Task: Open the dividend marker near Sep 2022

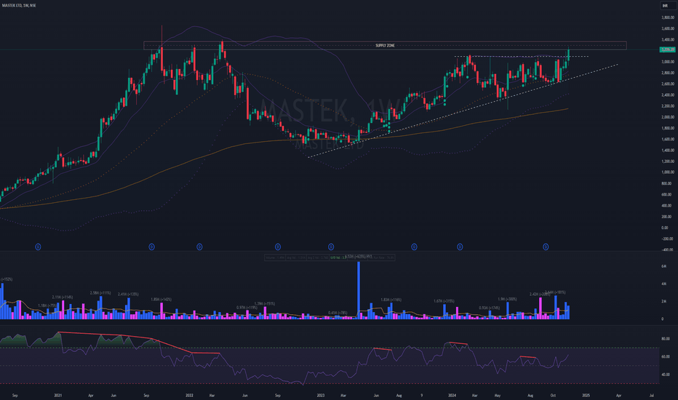Action: [x=278, y=247]
